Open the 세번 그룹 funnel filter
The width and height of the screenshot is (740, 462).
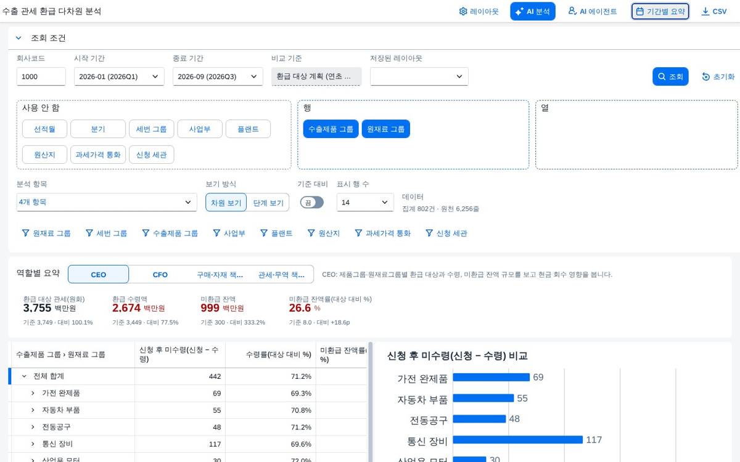[106, 233]
